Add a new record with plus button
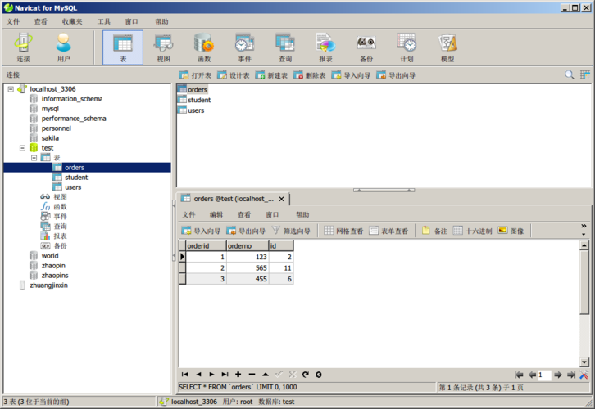Image resolution: width=595 pixels, height=409 pixels. pyautogui.click(x=238, y=375)
